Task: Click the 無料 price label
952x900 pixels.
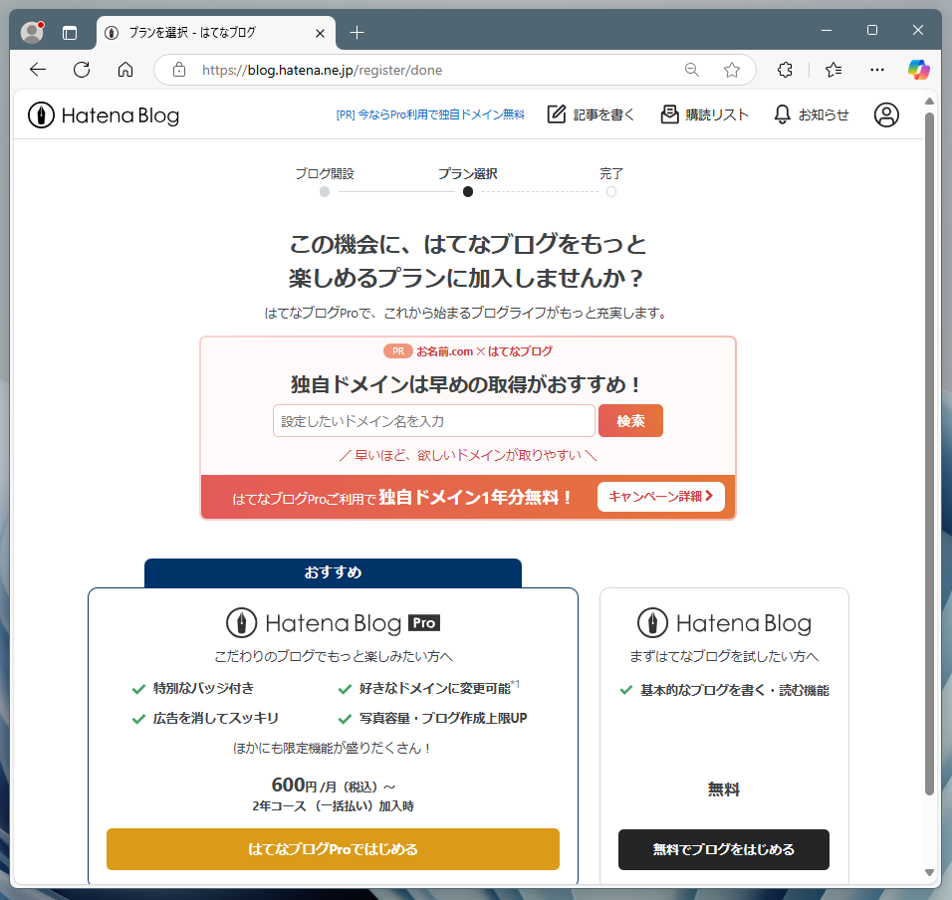Action: (x=724, y=789)
